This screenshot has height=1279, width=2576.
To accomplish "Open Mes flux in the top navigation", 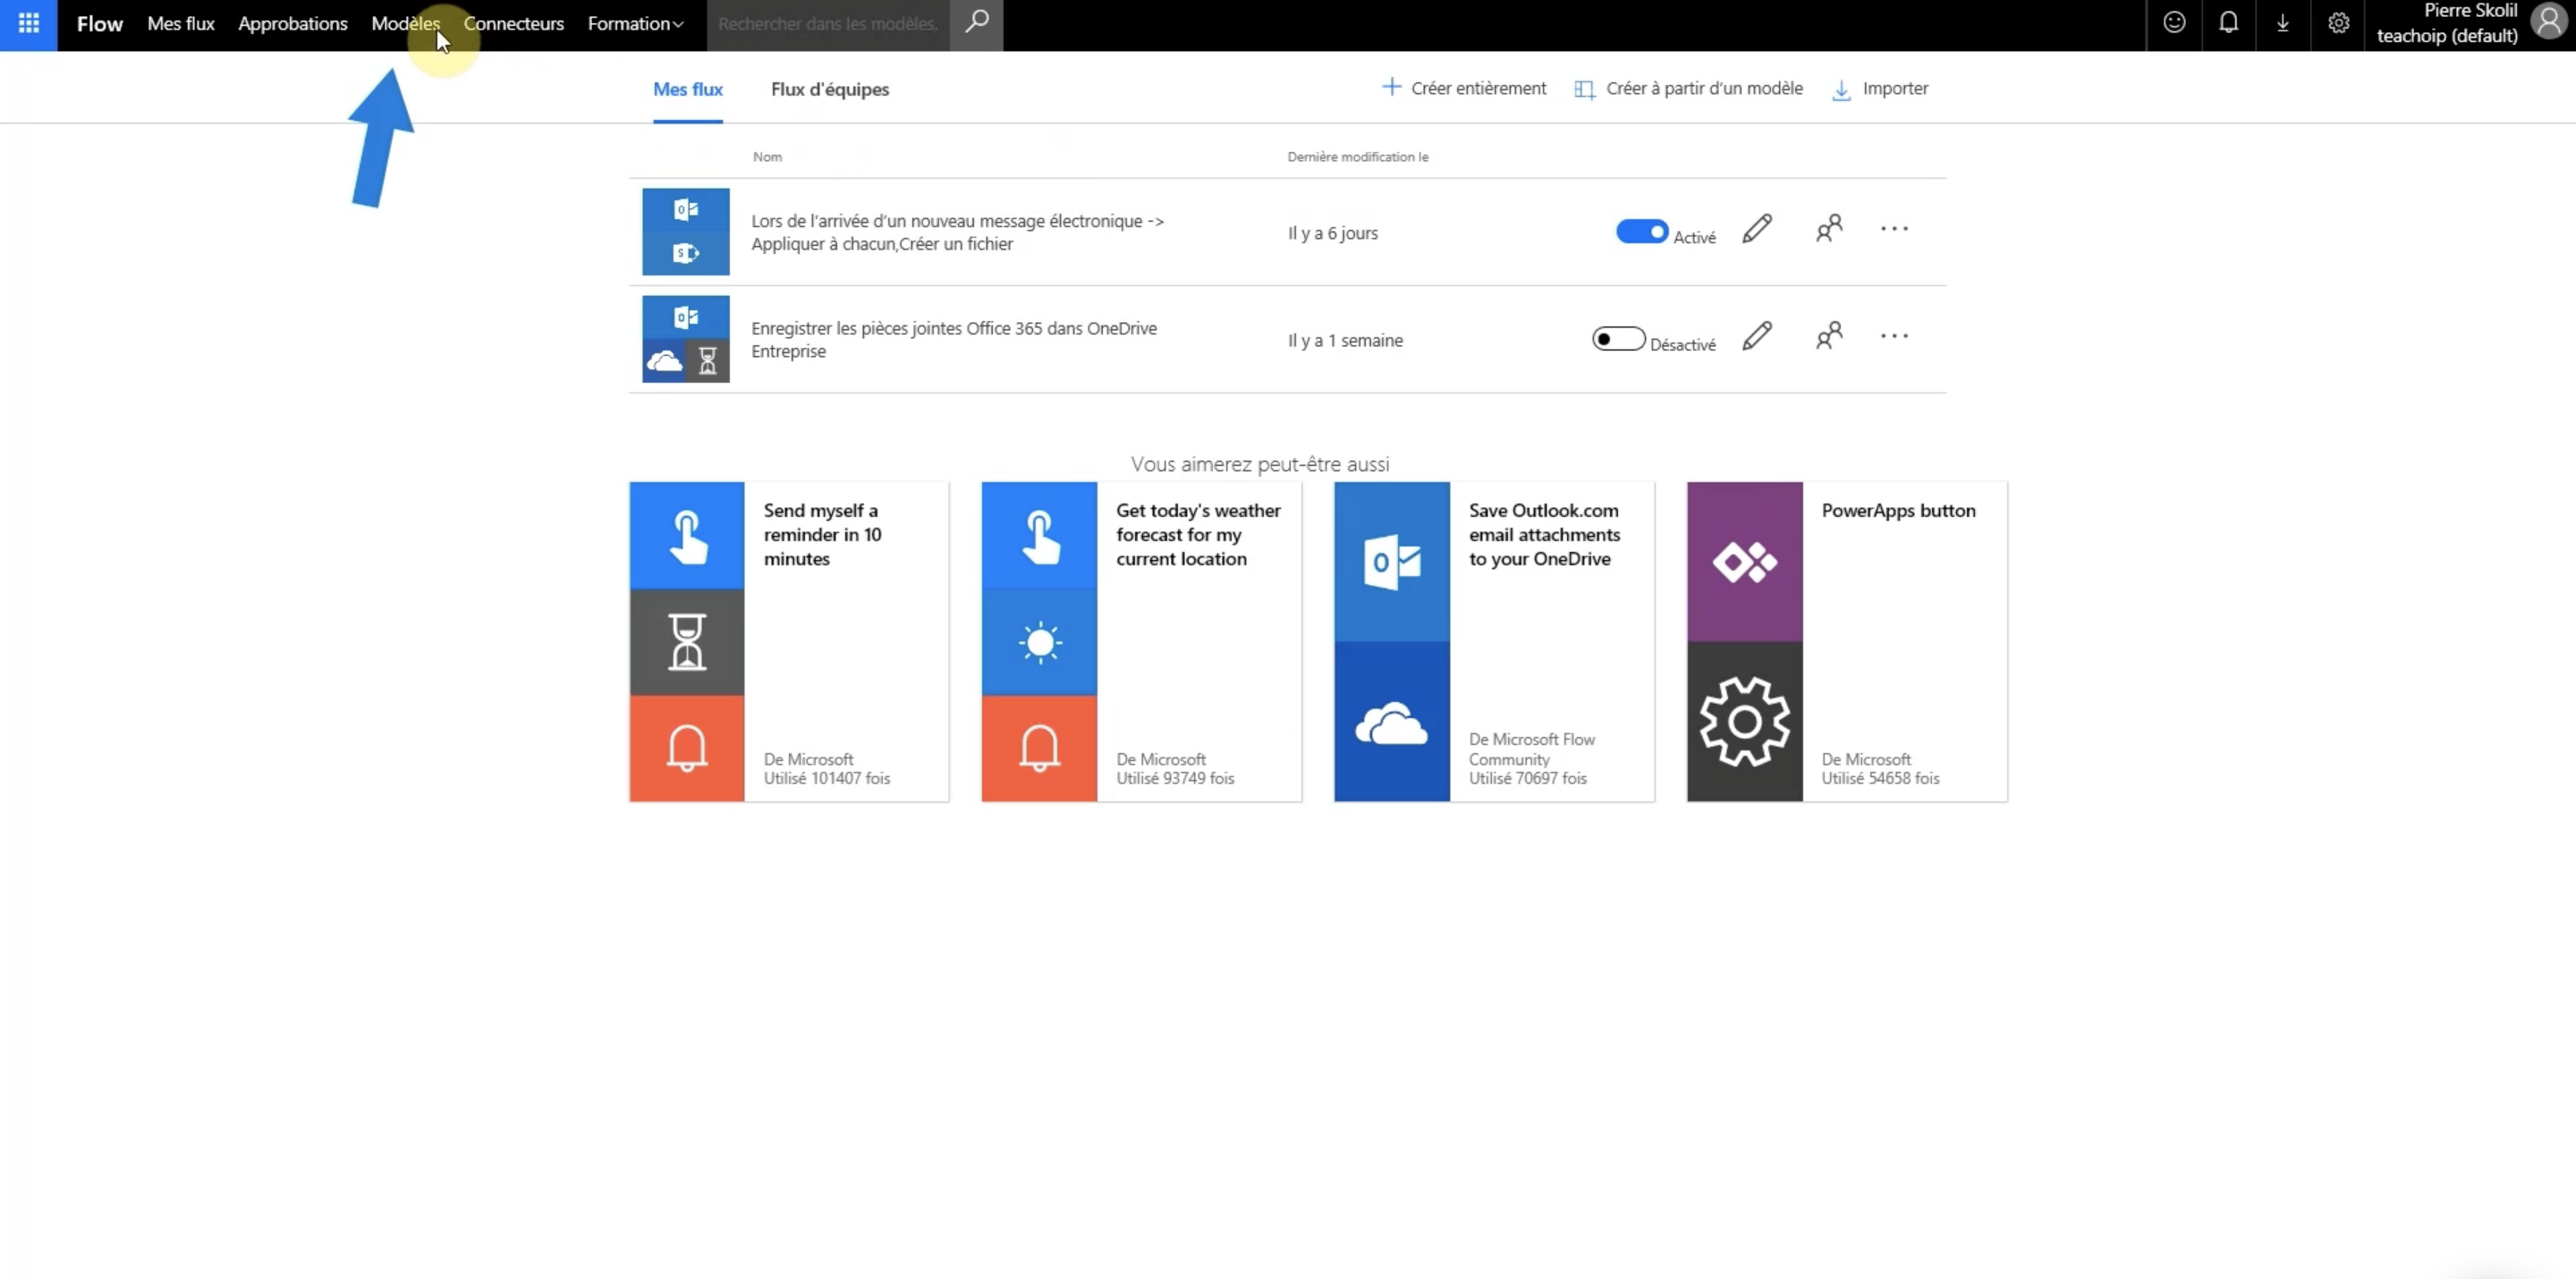I will point(181,23).
